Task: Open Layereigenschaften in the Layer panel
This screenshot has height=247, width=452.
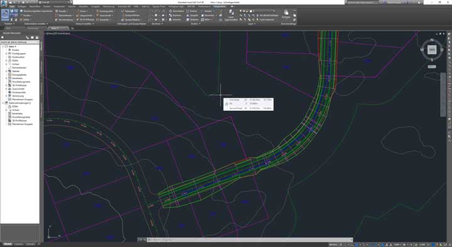Action: (x=231, y=15)
